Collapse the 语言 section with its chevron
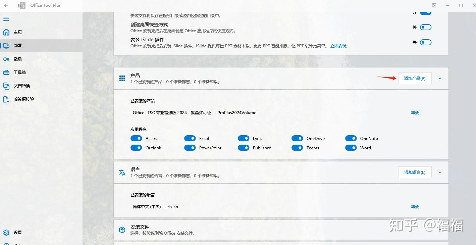The height and width of the screenshot is (245, 476). point(440,172)
